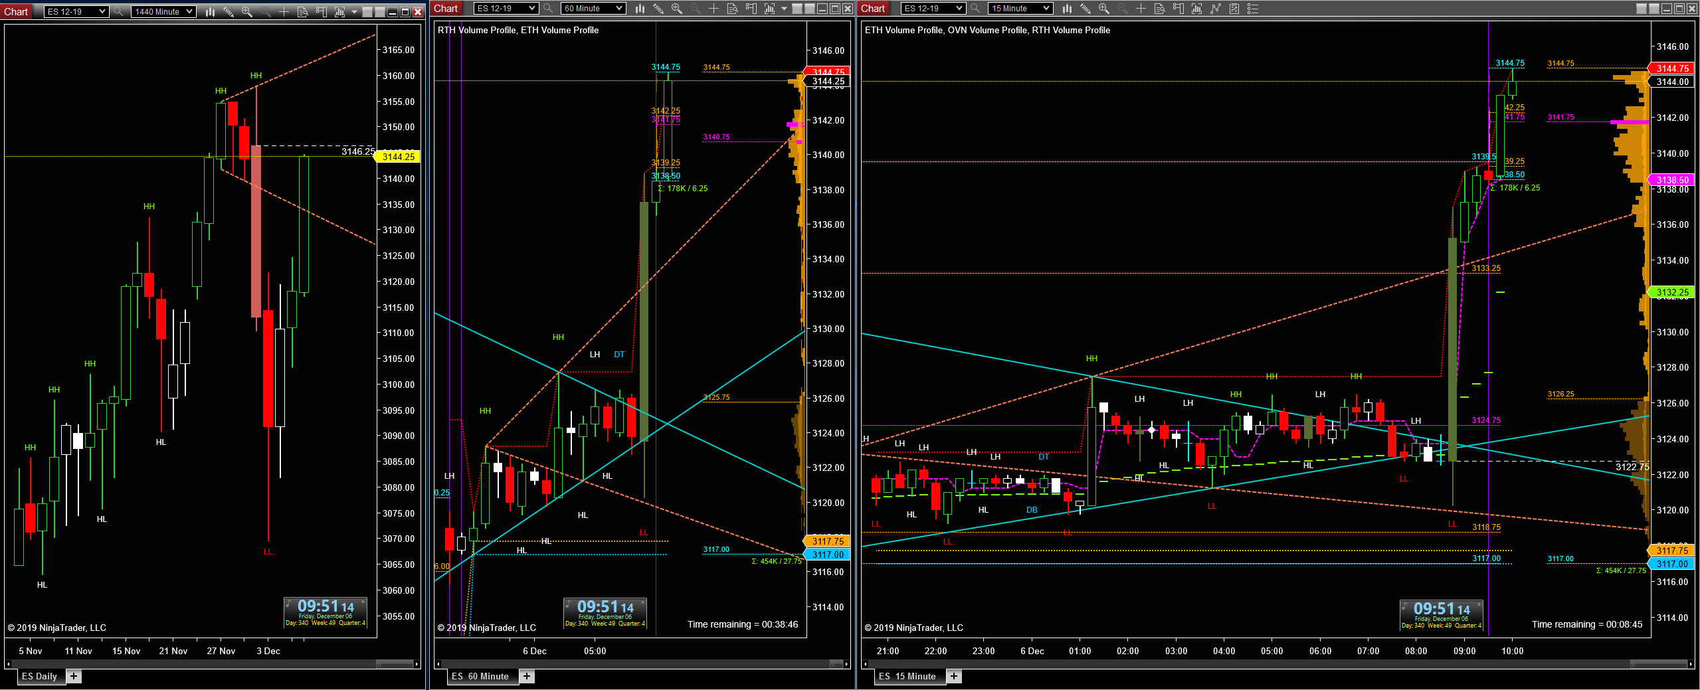Enable crosshair in 60 Minute chart
The height and width of the screenshot is (690, 1700).
[x=713, y=9]
